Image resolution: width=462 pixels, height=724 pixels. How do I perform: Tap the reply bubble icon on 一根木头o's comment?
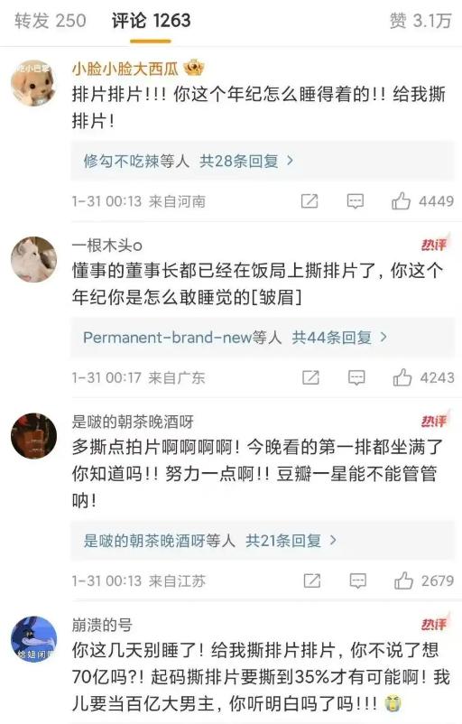[356, 377]
